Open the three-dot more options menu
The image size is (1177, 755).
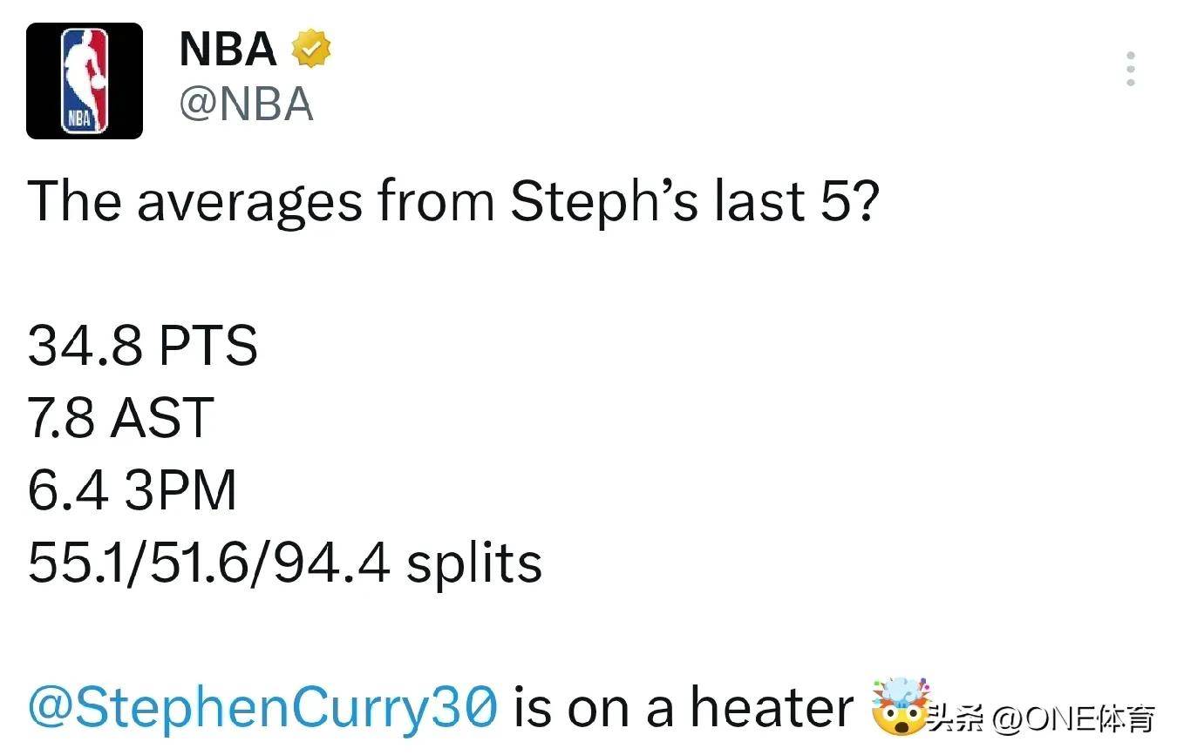point(1131,69)
